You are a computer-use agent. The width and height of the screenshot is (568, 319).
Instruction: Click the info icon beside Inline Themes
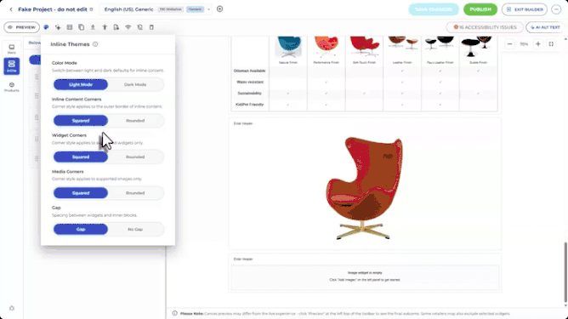(95, 44)
